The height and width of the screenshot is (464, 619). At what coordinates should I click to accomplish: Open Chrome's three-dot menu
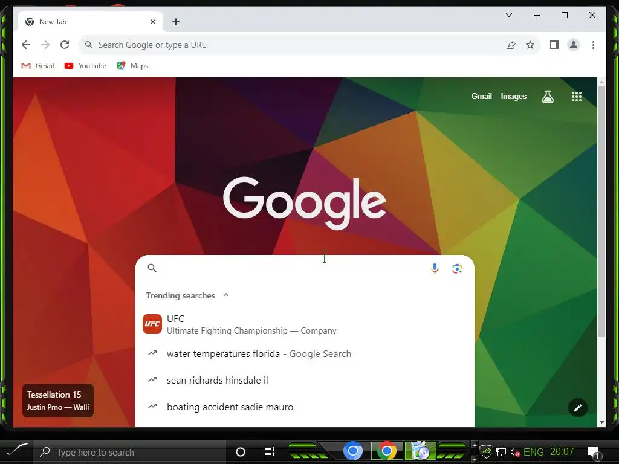[x=593, y=45]
